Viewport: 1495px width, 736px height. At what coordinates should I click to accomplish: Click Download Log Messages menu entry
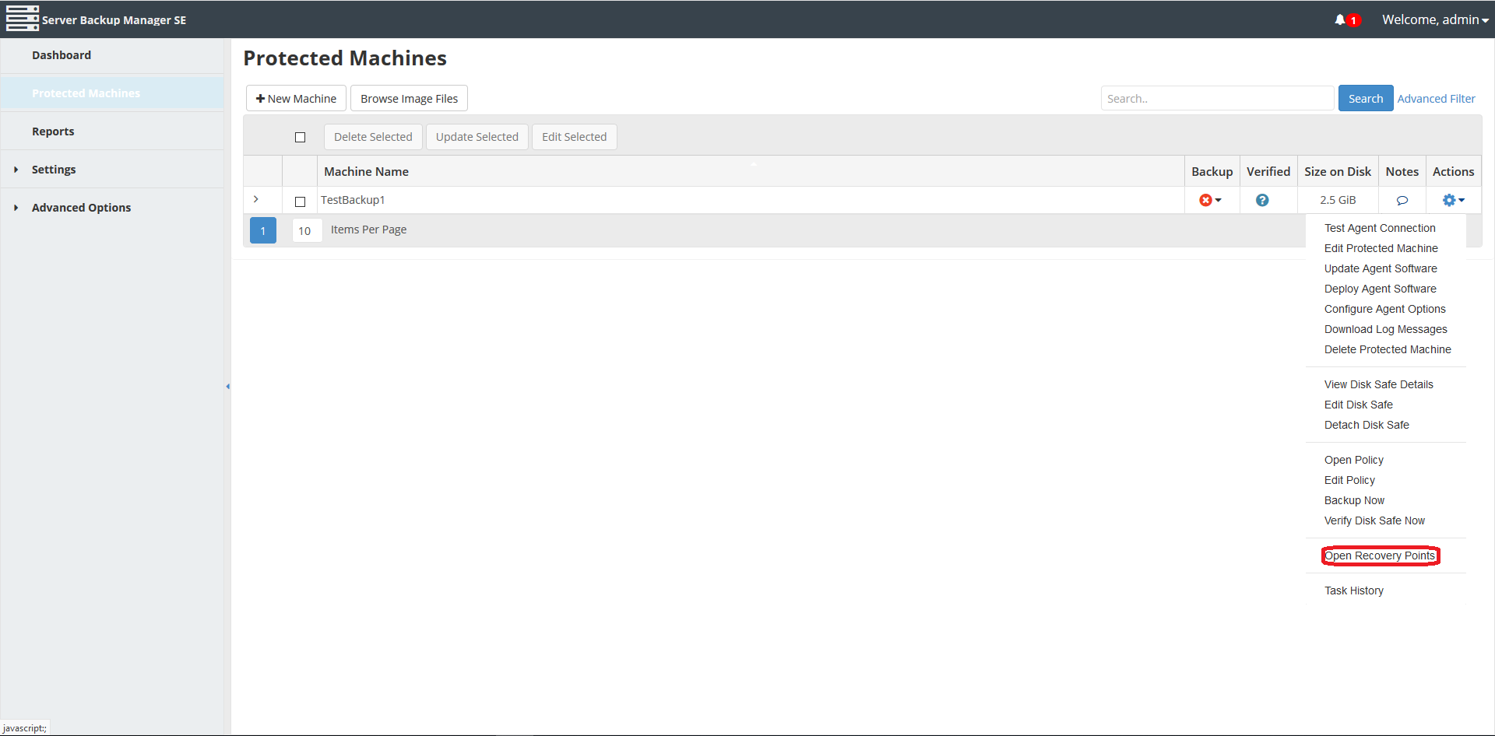[x=1386, y=329]
